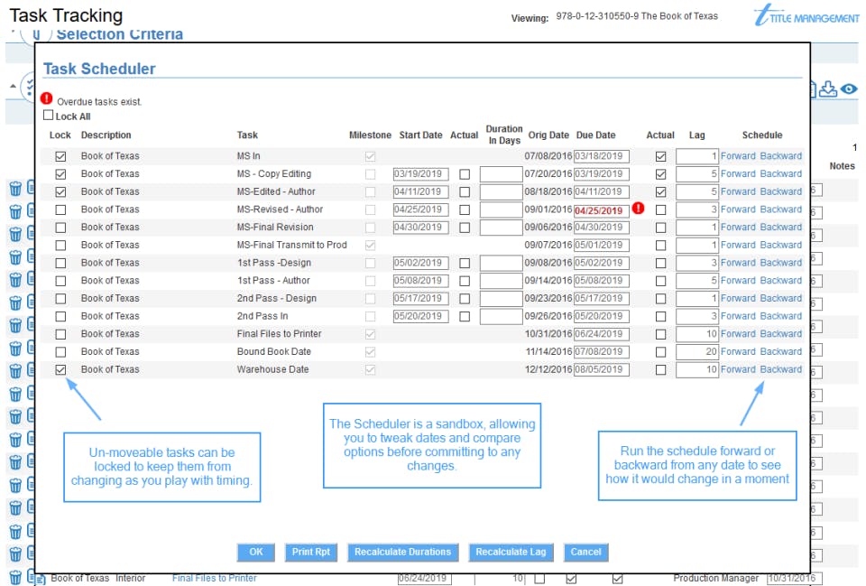Click the Recalculate Lag button
Viewport: 866px width, 586px height.
(511, 552)
